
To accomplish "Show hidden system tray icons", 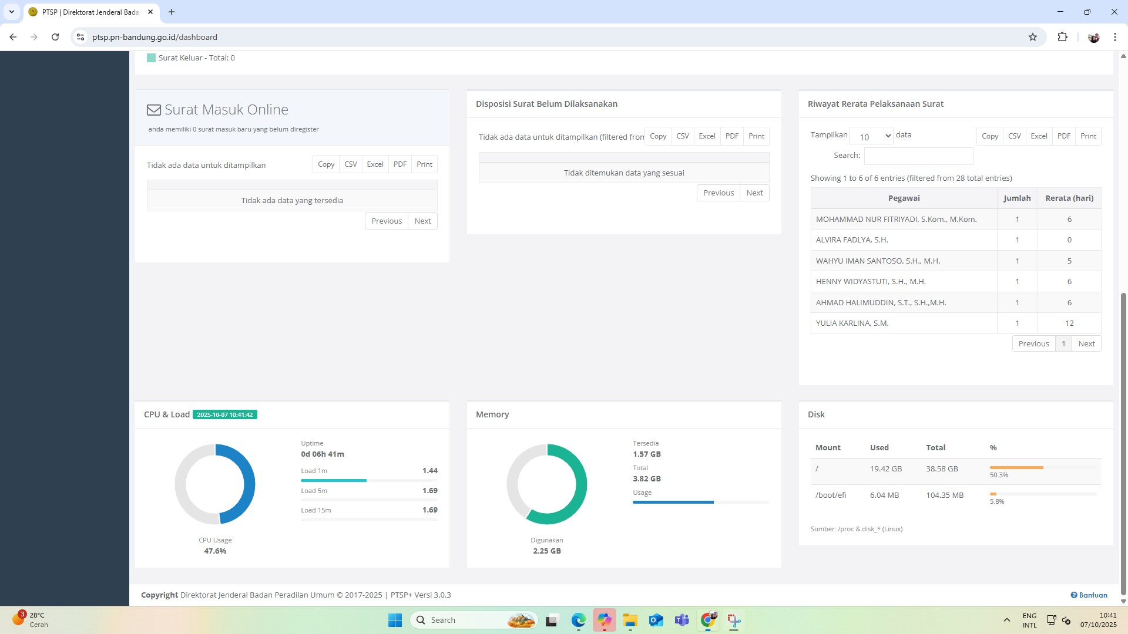I will click(x=1006, y=620).
